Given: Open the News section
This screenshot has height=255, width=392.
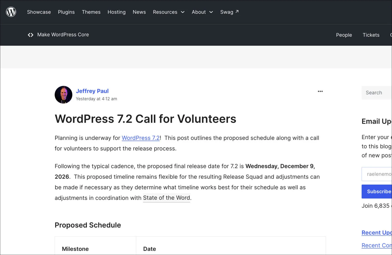Looking at the screenshot, I should [139, 12].
